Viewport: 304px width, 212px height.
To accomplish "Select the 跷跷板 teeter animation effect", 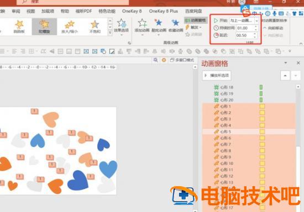I will tap(19, 26).
